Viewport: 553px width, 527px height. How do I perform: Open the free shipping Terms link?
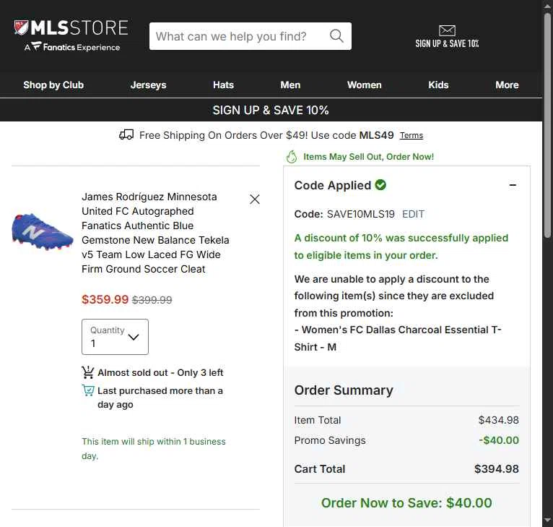(412, 135)
